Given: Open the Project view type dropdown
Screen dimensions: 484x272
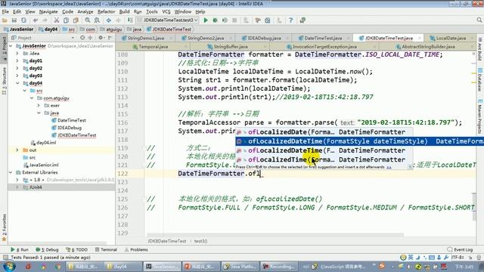Looking at the screenshot, I should 73,38.
